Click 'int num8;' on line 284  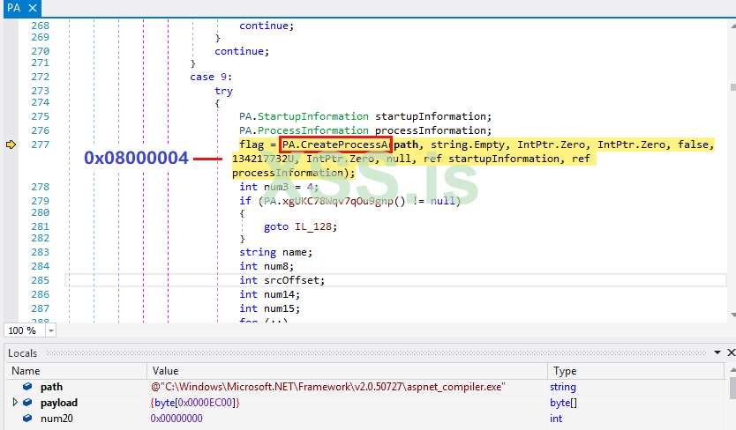(x=267, y=266)
